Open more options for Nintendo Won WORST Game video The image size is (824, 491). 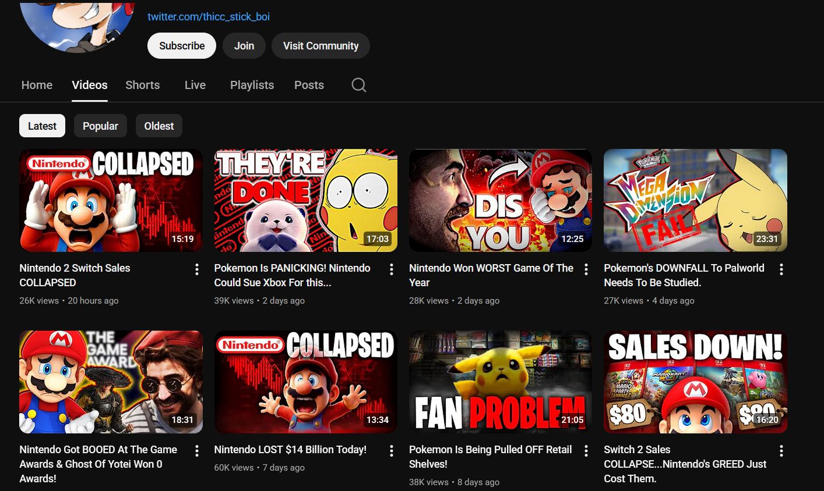[586, 269]
